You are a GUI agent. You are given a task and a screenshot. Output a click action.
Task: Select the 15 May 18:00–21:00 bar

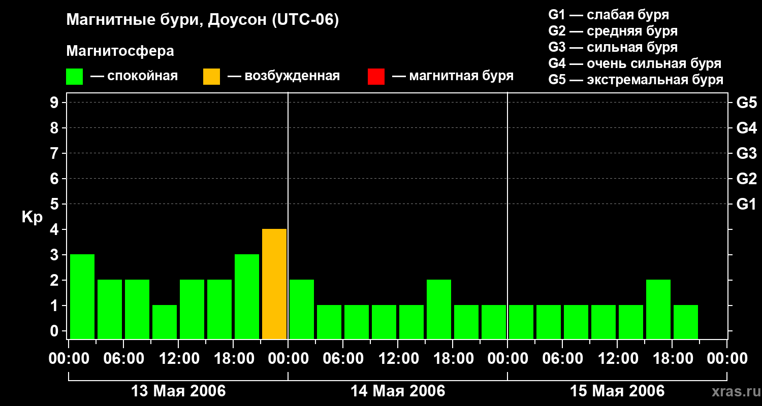(x=686, y=322)
